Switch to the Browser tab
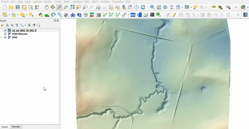This screenshot has height=129, width=249. click(x=16, y=127)
